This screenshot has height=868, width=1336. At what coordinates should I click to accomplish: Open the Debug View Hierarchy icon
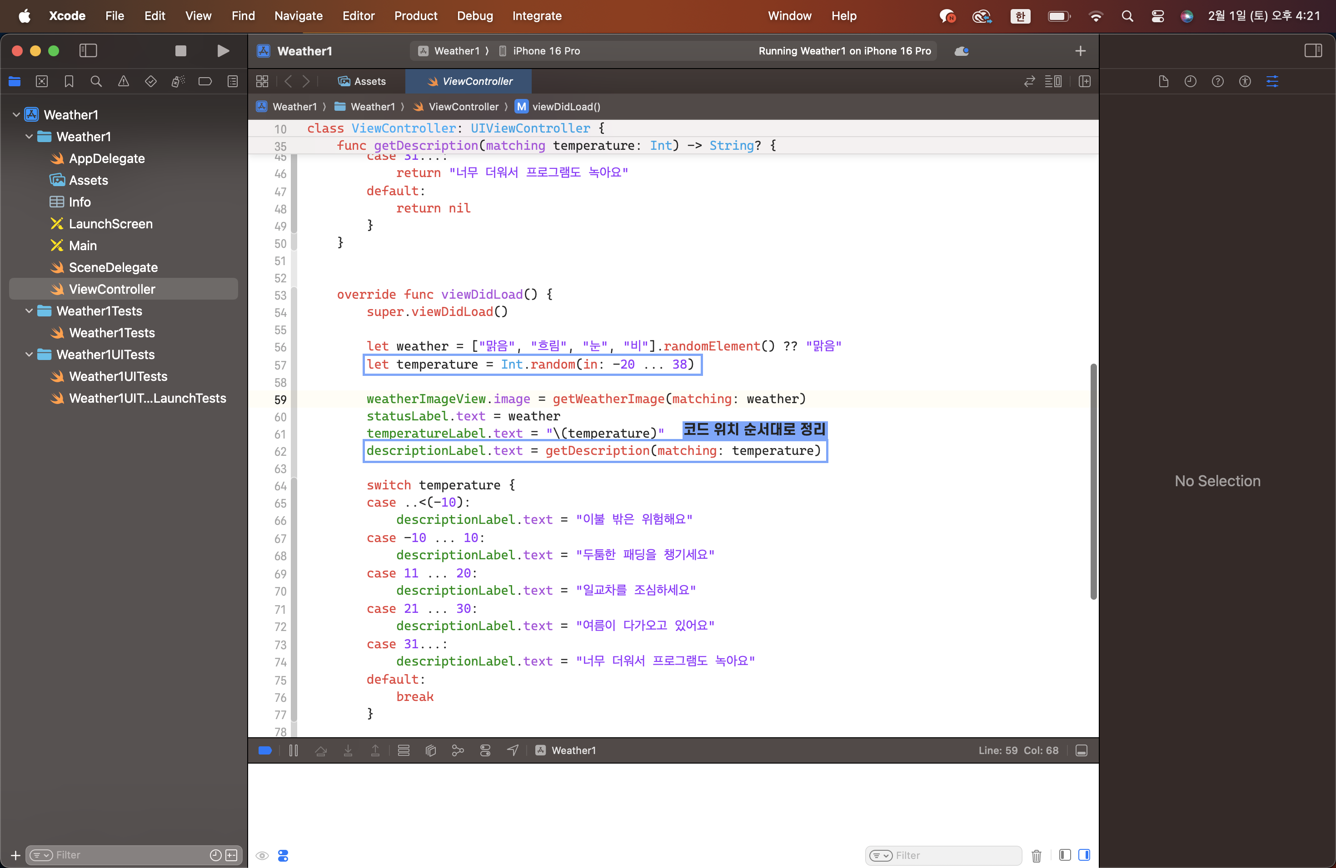coord(430,750)
